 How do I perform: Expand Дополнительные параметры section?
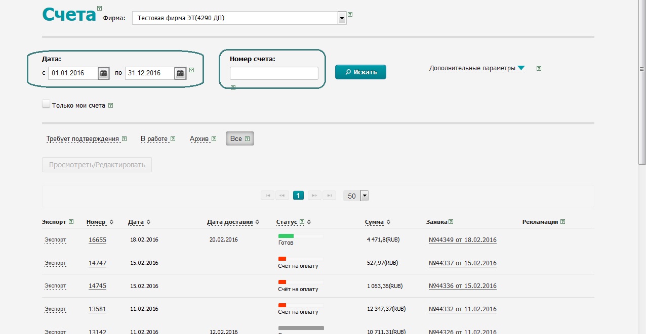click(476, 68)
